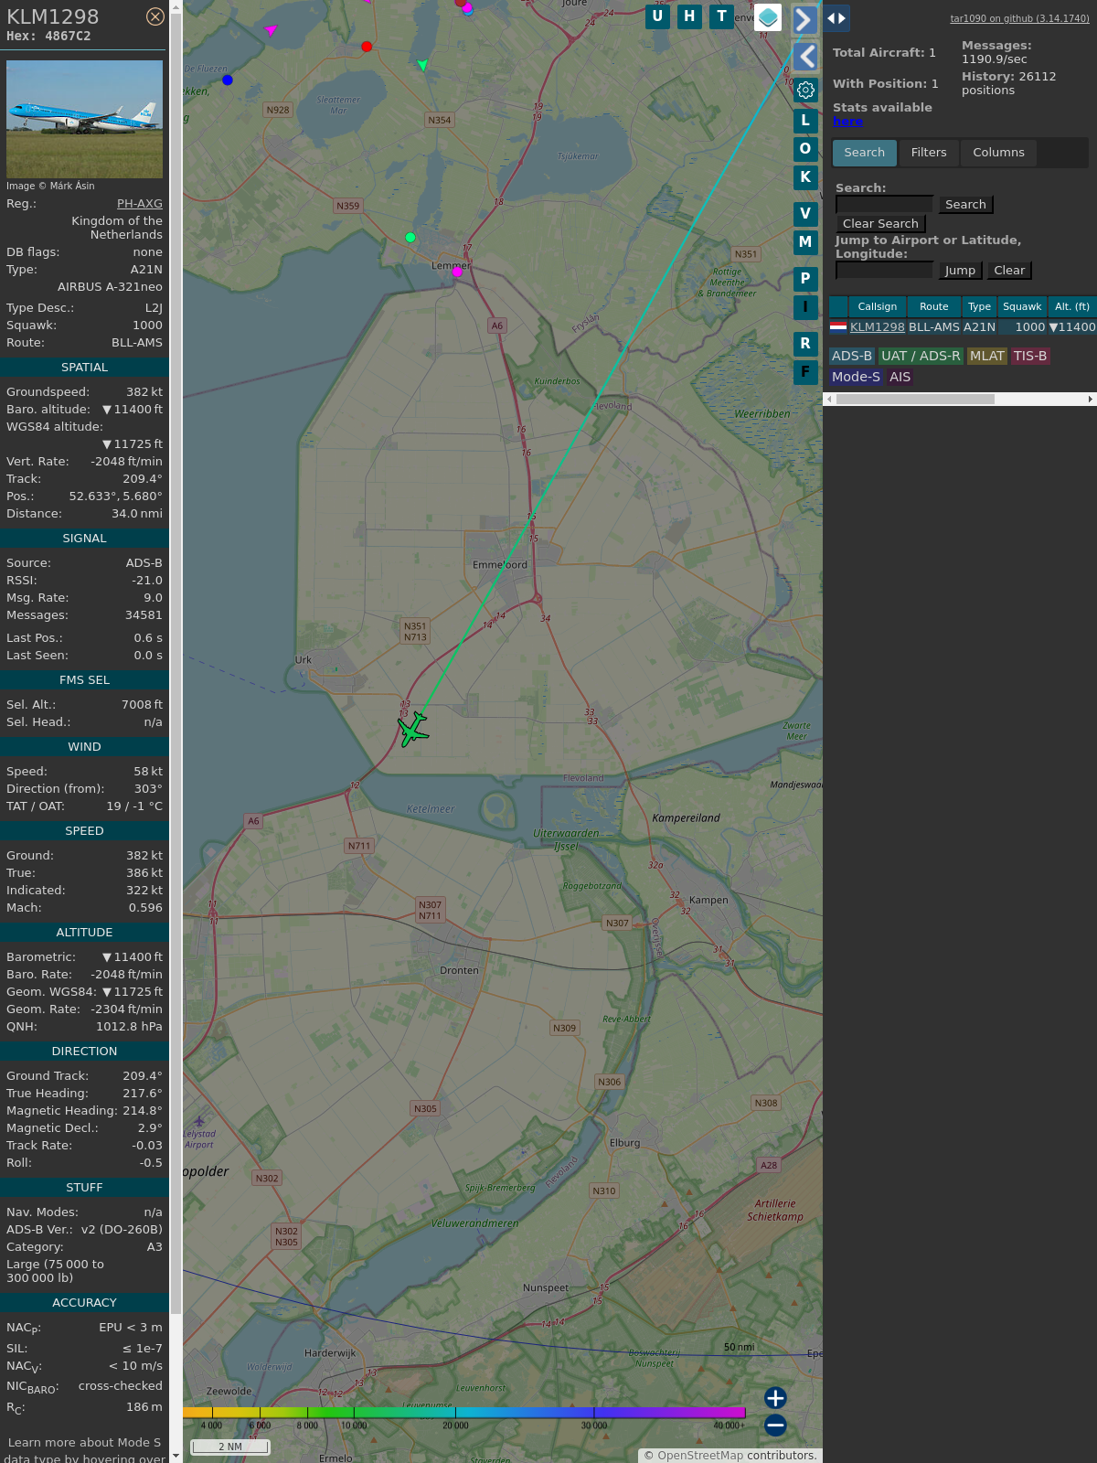Switch to the Filters tab
Screen dimensions: 1097x1463
coord(929,153)
